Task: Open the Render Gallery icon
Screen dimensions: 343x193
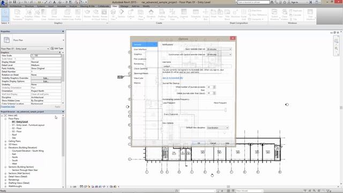Action: click(104, 14)
